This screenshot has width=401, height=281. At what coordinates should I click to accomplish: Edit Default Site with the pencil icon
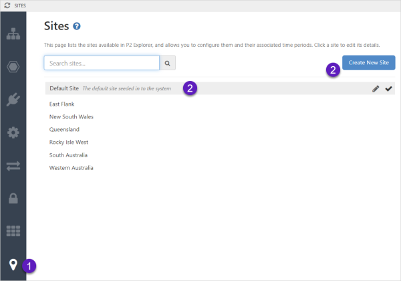click(376, 88)
